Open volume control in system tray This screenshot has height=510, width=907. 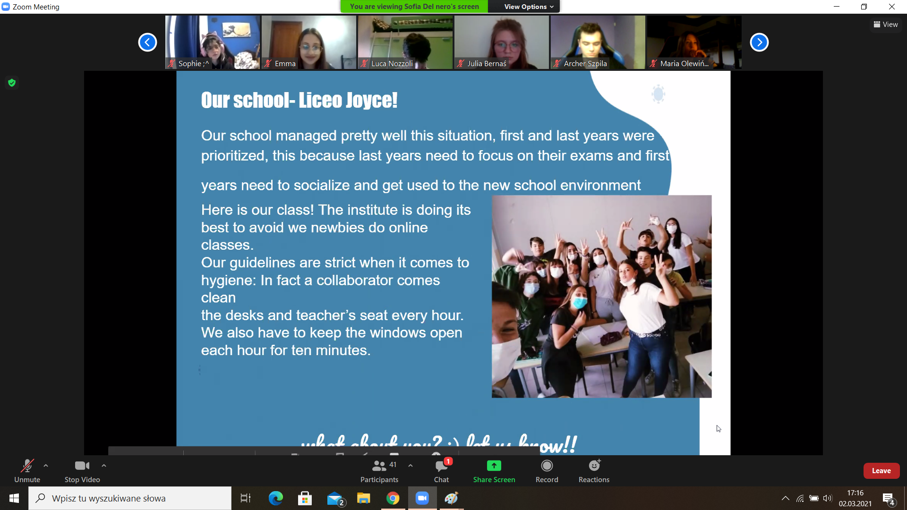(x=827, y=498)
